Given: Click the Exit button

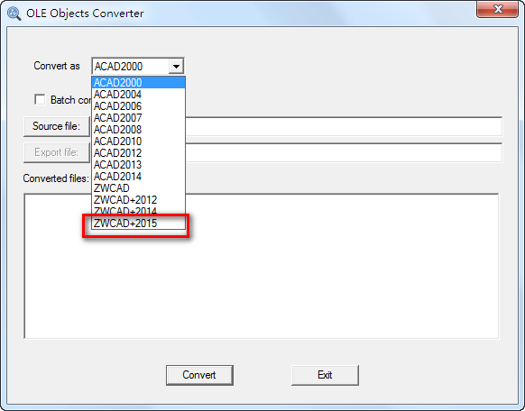Looking at the screenshot, I should (325, 375).
